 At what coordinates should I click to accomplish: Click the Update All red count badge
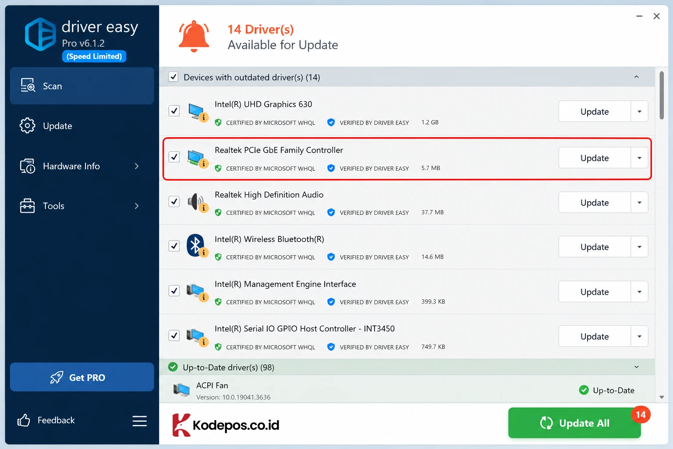tap(641, 415)
